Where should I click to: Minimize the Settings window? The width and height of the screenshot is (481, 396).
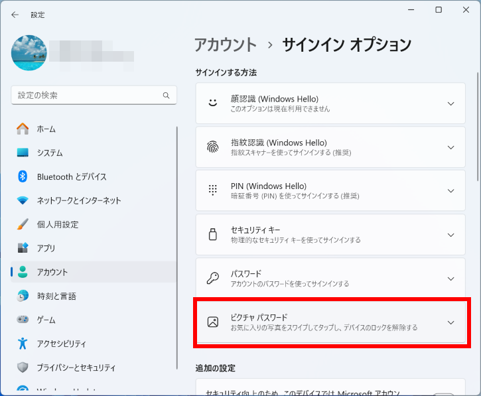[x=411, y=10]
